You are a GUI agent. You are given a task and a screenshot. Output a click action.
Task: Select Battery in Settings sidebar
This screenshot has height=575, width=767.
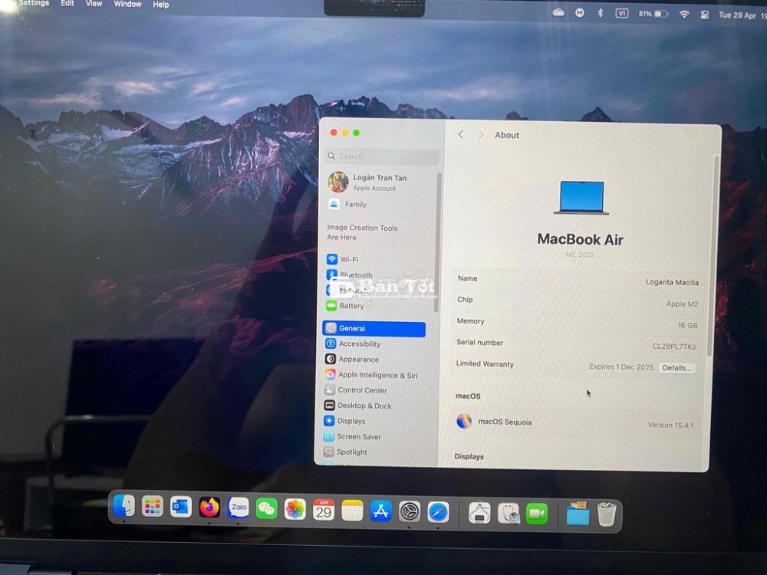345,306
